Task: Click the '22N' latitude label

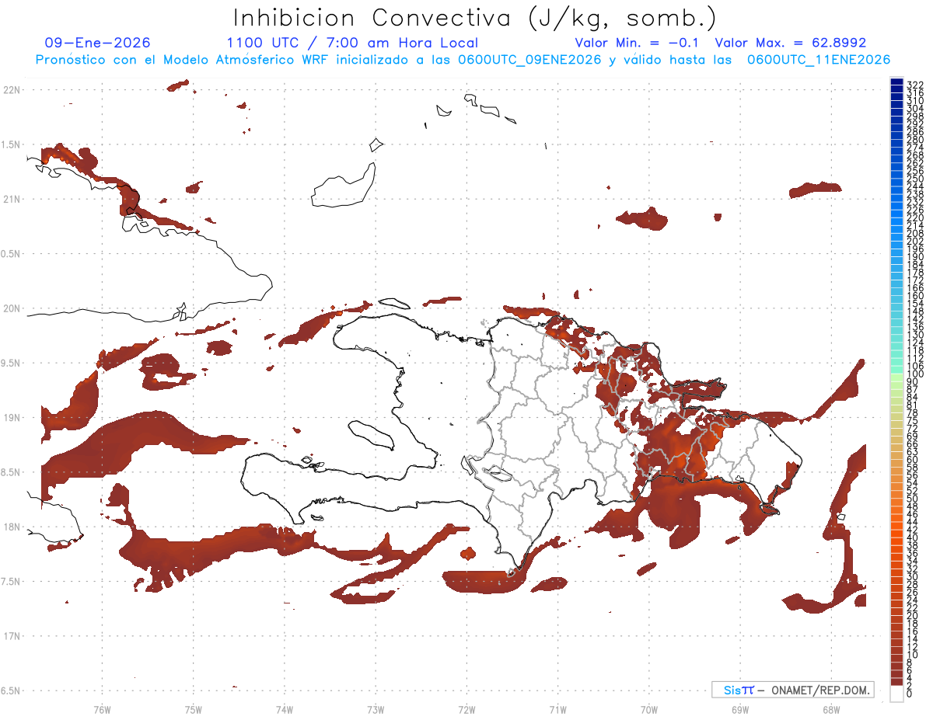Action: point(11,89)
